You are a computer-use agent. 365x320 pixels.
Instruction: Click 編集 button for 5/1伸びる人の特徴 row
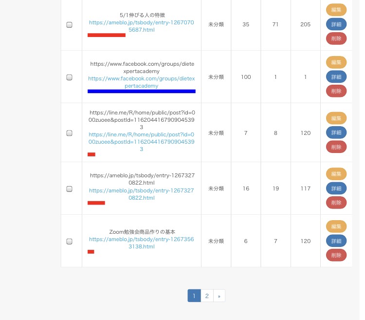[x=336, y=10]
